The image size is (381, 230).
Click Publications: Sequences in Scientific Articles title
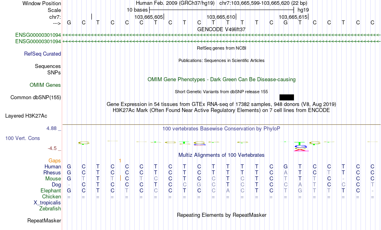221,60
